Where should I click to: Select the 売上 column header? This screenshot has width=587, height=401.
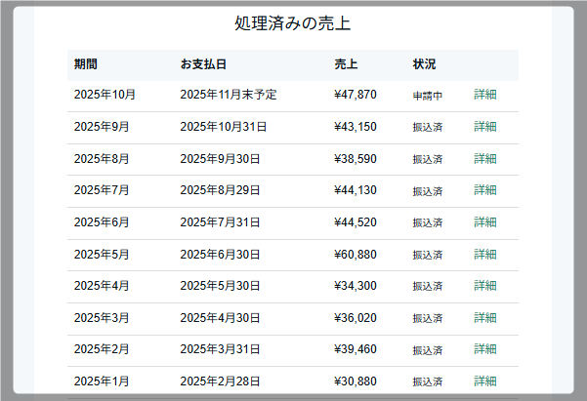tap(346, 64)
